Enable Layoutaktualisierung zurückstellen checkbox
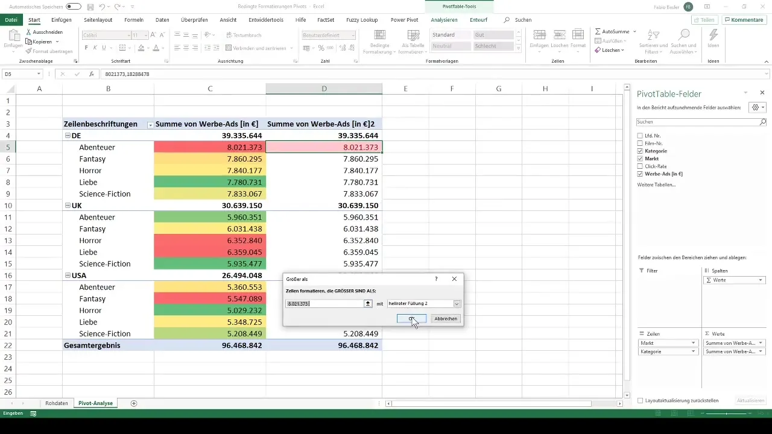The width and height of the screenshot is (772, 434). point(640,400)
